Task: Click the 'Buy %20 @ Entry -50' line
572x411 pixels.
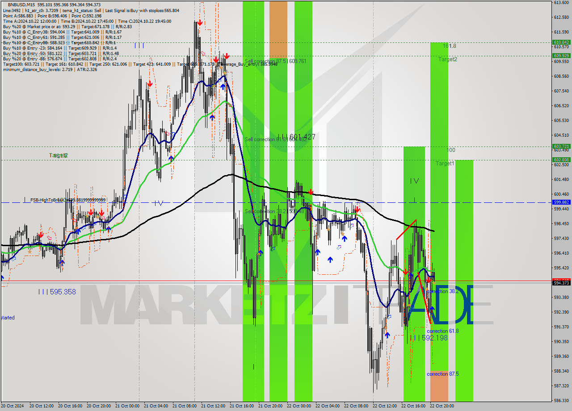Action: tap(61, 53)
